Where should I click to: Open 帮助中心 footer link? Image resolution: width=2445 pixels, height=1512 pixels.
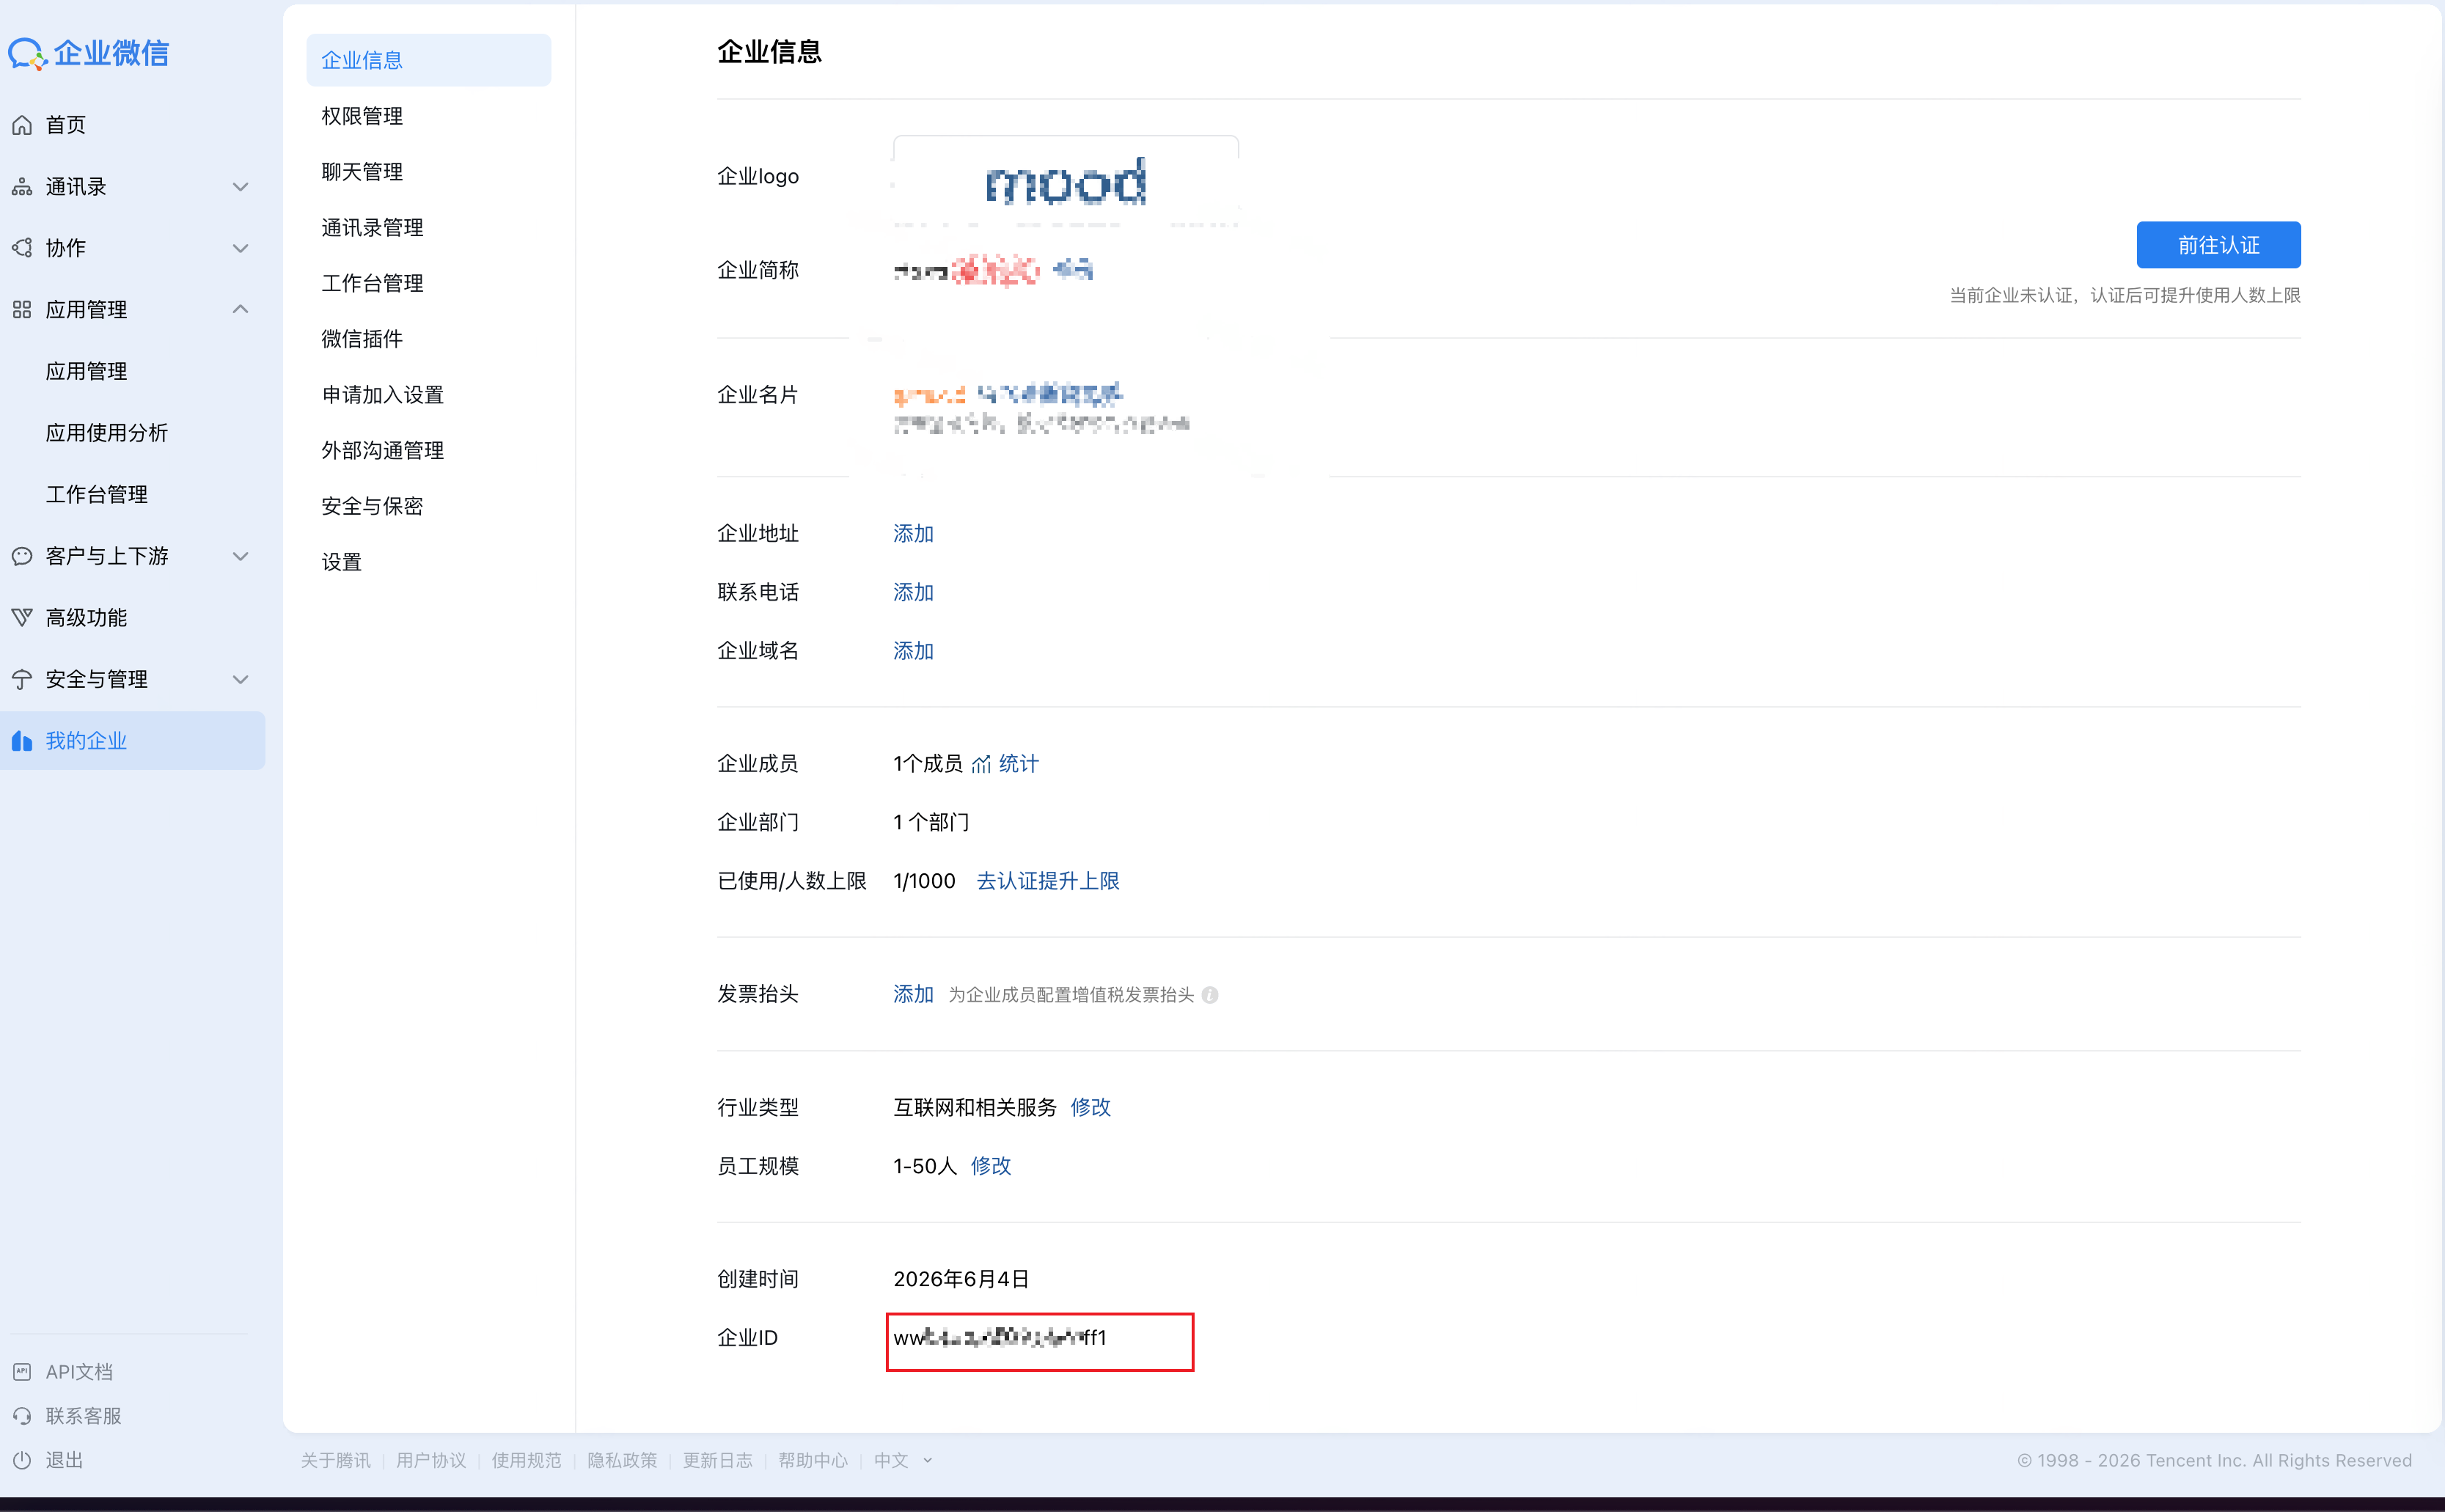tap(813, 1460)
